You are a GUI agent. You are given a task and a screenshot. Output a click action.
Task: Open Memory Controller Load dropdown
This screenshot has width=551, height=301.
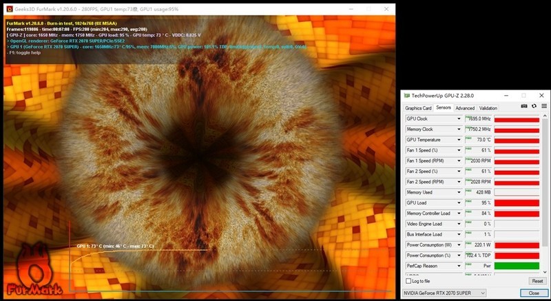pos(459,214)
